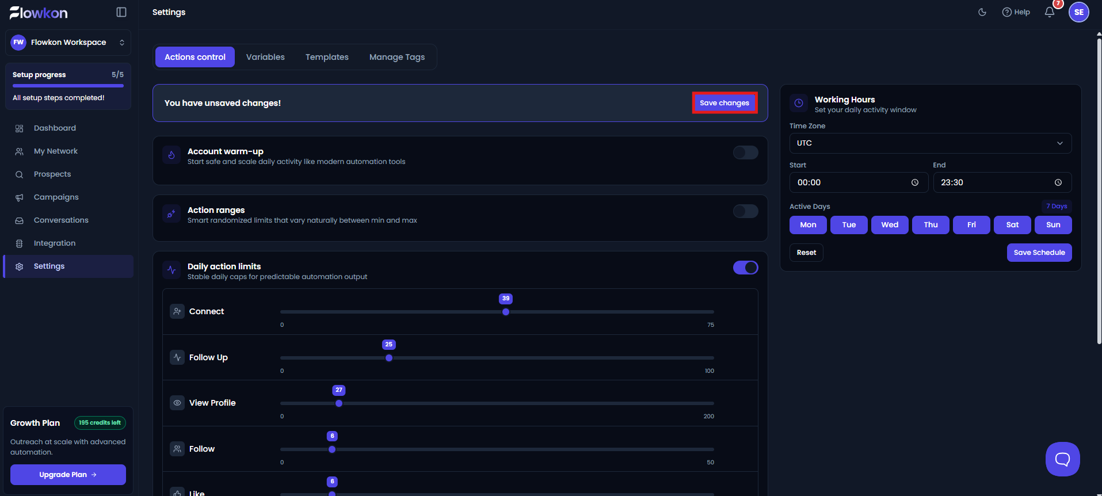
Task: Open Campaigns in the sidebar
Action: coord(56,197)
